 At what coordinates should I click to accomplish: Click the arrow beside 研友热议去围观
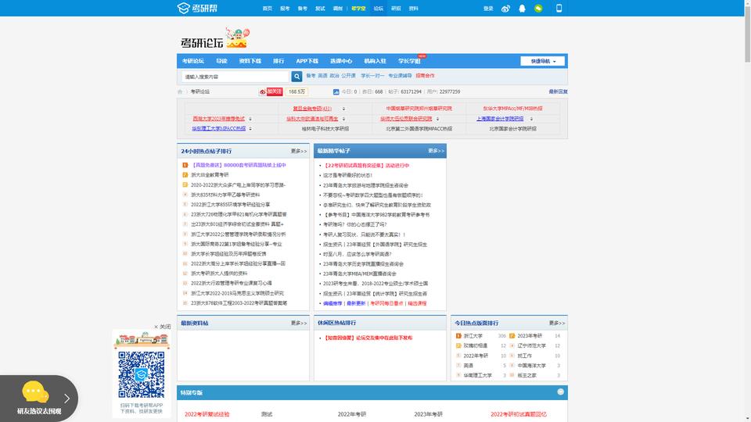point(66,398)
